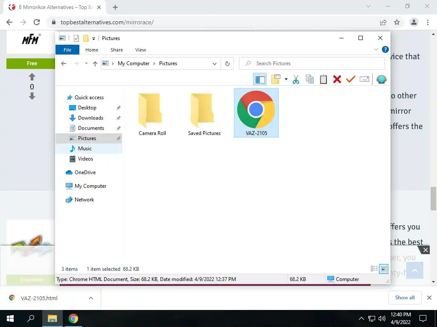The width and height of the screenshot is (437, 327).
Task: Unpin Pictures using its pin icon
Action: pos(119,138)
